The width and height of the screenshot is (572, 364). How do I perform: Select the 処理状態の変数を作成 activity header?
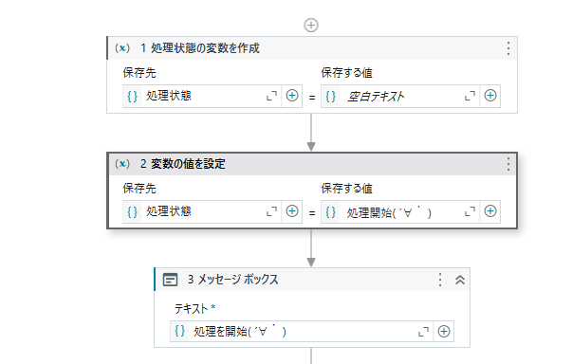[x=312, y=48]
